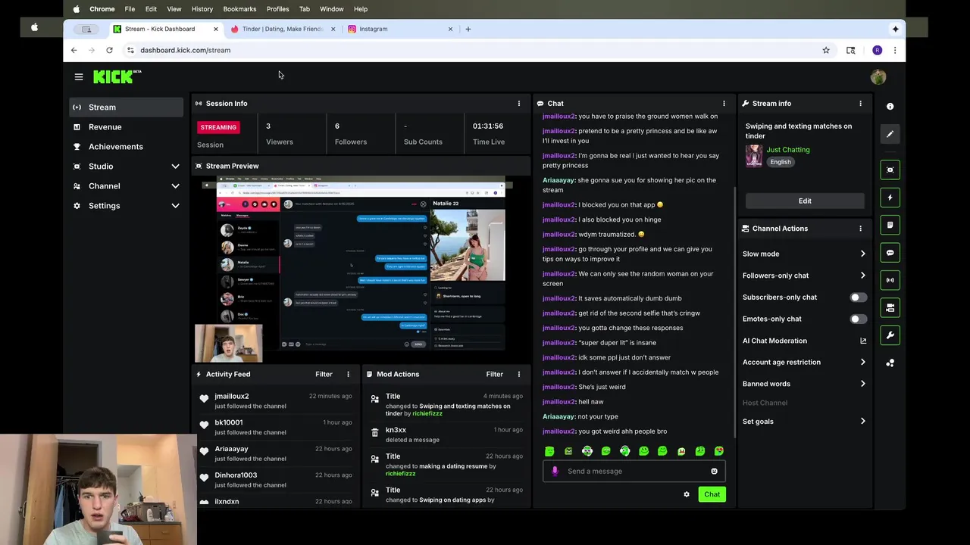Click the info icon in right toolbar
The height and width of the screenshot is (545, 970).
890,107
